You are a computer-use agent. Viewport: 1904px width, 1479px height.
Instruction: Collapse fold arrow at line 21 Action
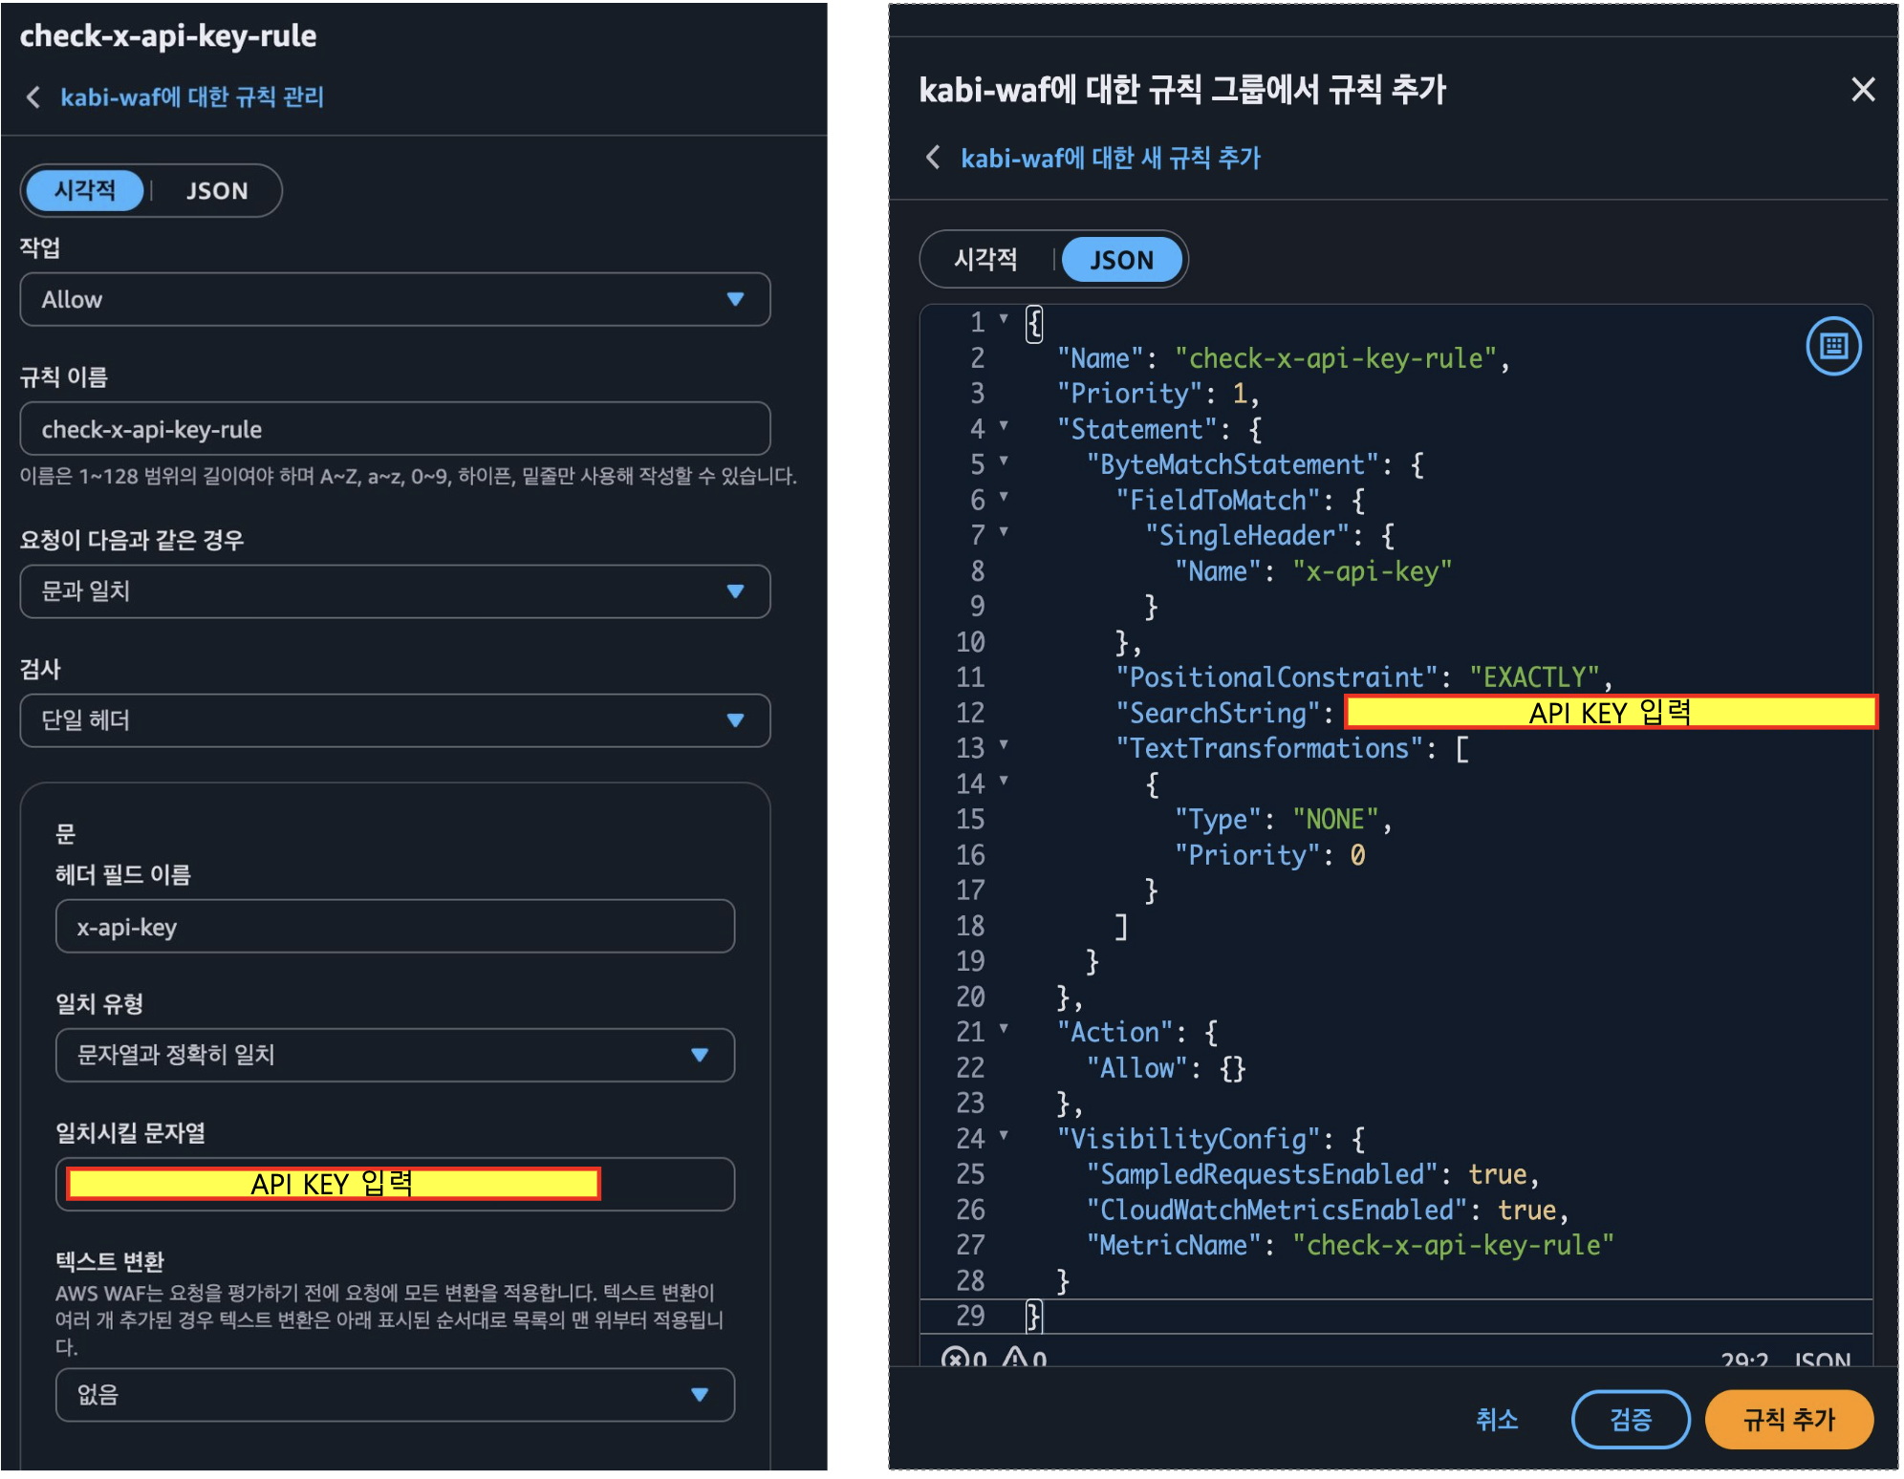point(1004,1029)
